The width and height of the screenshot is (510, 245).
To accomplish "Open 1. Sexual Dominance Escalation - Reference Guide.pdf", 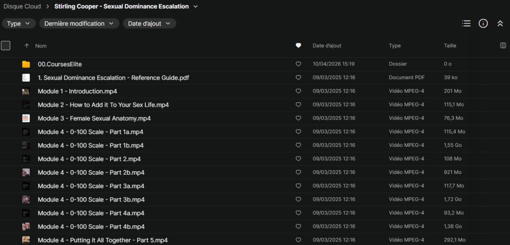I will (x=114, y=78).
